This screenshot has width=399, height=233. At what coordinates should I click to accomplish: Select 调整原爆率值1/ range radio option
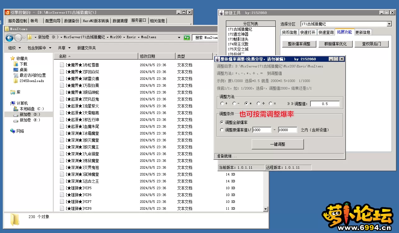[222, 130]
